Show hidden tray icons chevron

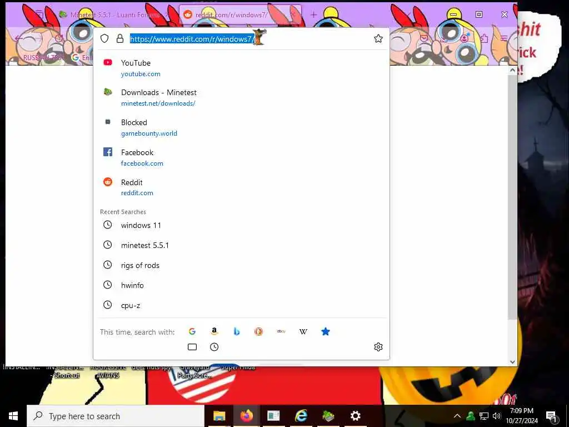(457, 416)
